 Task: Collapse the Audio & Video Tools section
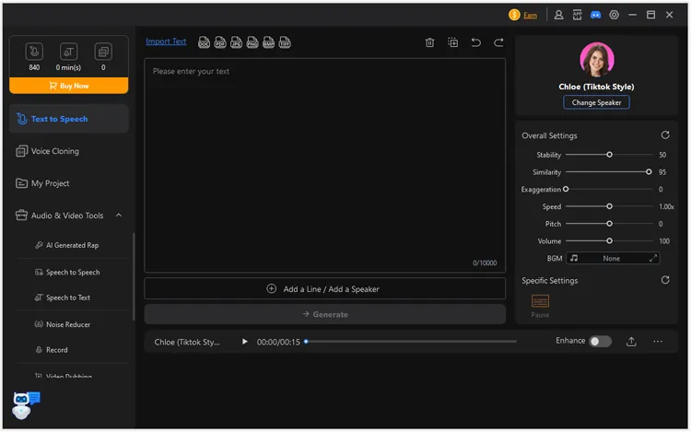click(x=118, y=216)
